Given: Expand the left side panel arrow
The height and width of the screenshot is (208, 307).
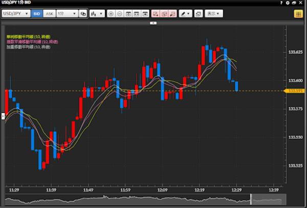Looking at the screenshot, I should (2, 116).
